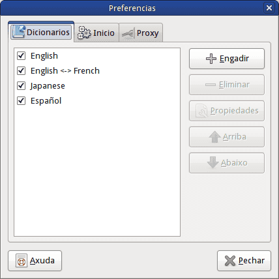Screen dimensions: 279x279
Task: Switch to the Inicio tab
Action: 96,33
